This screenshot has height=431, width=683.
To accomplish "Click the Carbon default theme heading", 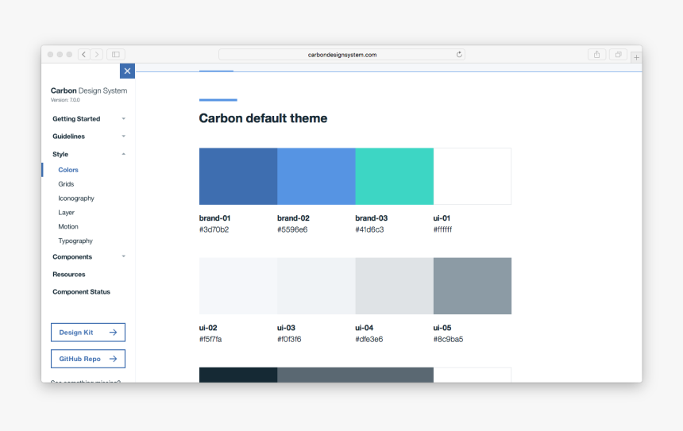I will [x=263, y=118].
